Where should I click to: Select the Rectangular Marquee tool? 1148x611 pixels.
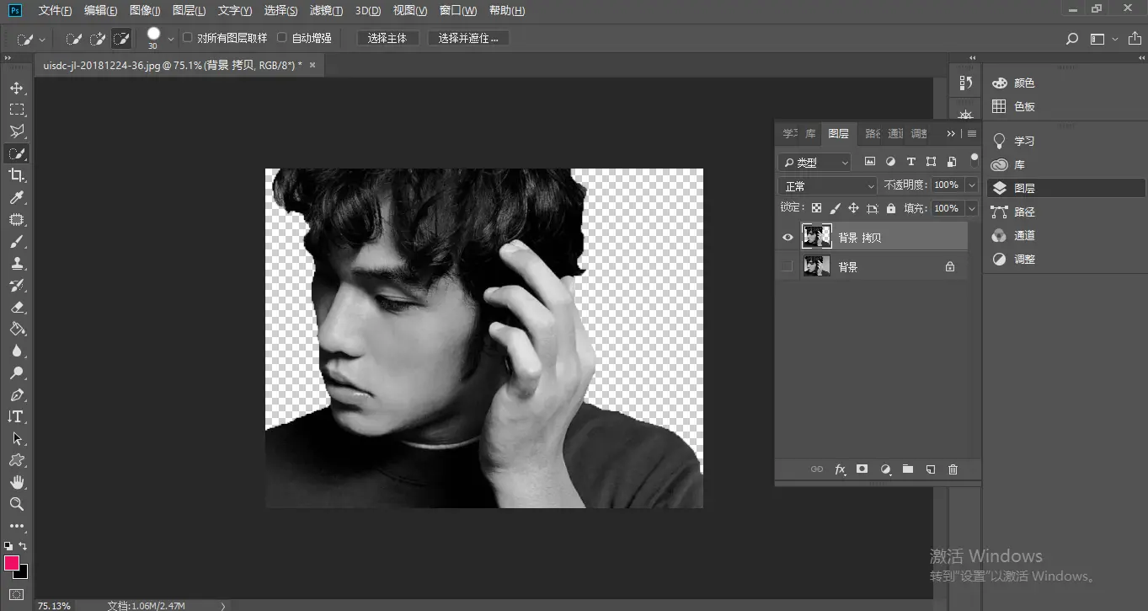[x=17, y=110]
